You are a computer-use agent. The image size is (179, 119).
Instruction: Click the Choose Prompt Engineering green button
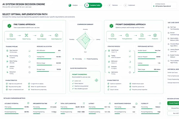173,103
